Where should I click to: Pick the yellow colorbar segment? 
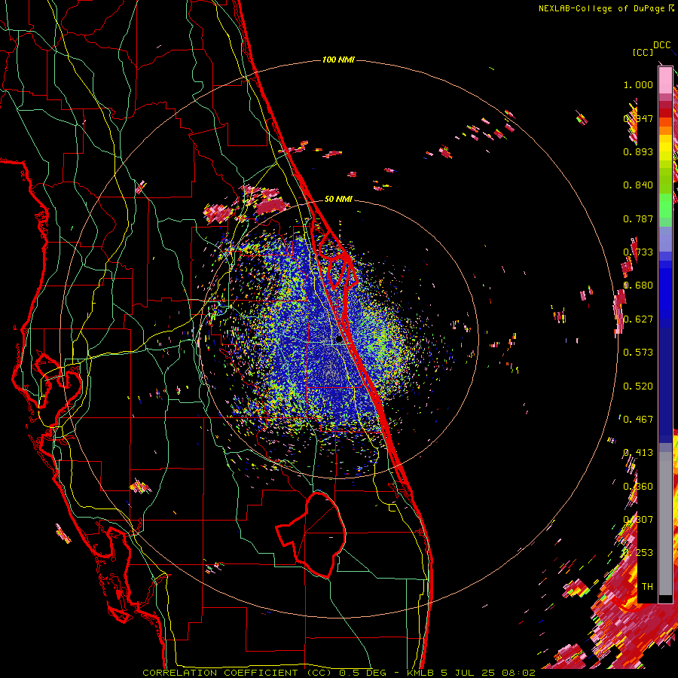[665, 148]
